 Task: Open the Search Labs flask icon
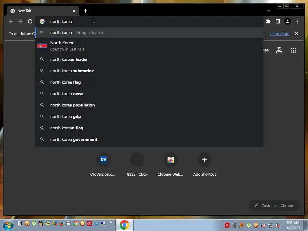click(279, 50)
